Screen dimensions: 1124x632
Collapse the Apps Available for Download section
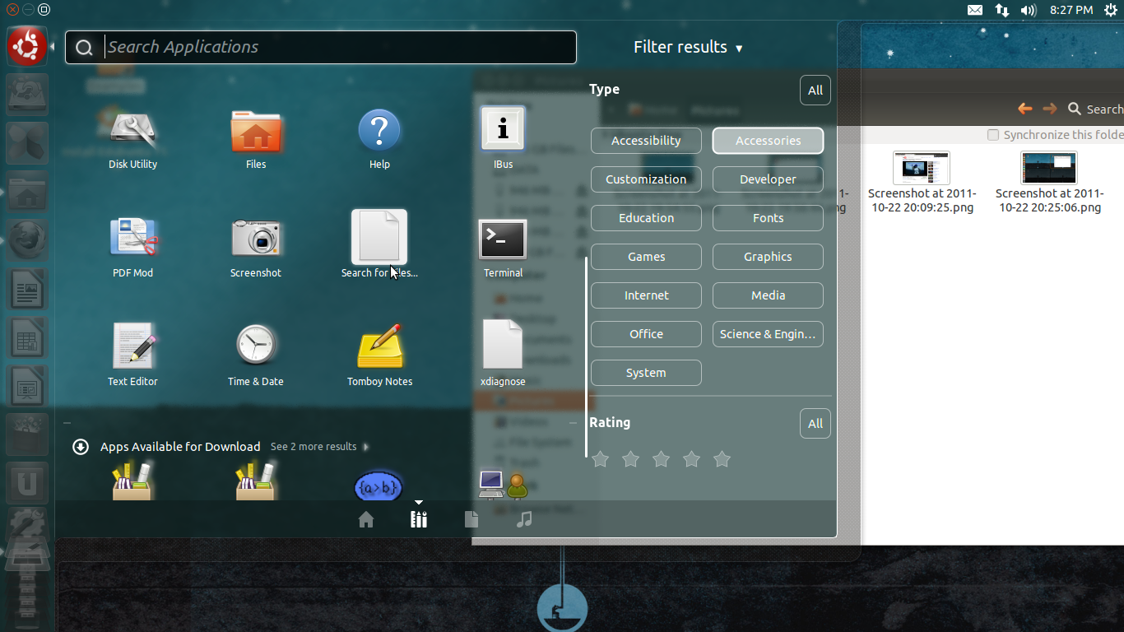coord(80,446)
